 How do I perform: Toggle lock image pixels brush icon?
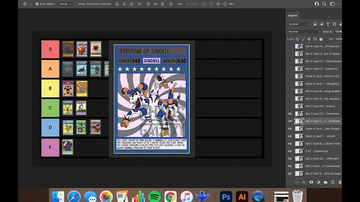[x=303, y=39]
